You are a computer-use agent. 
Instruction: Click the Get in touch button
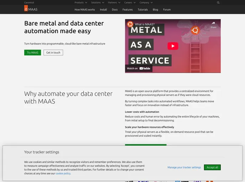coord(53,53)
